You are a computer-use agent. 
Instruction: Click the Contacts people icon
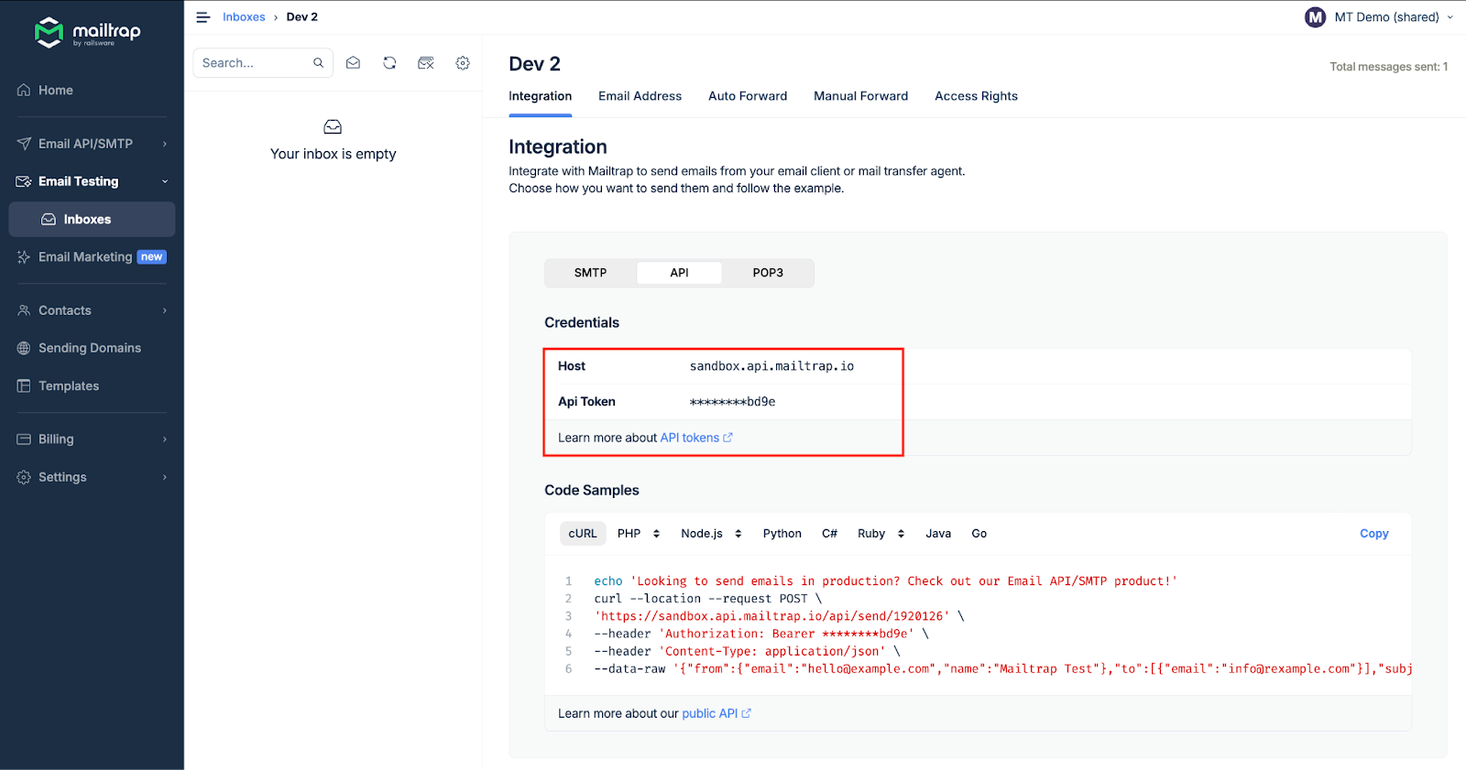click(24, 310)
